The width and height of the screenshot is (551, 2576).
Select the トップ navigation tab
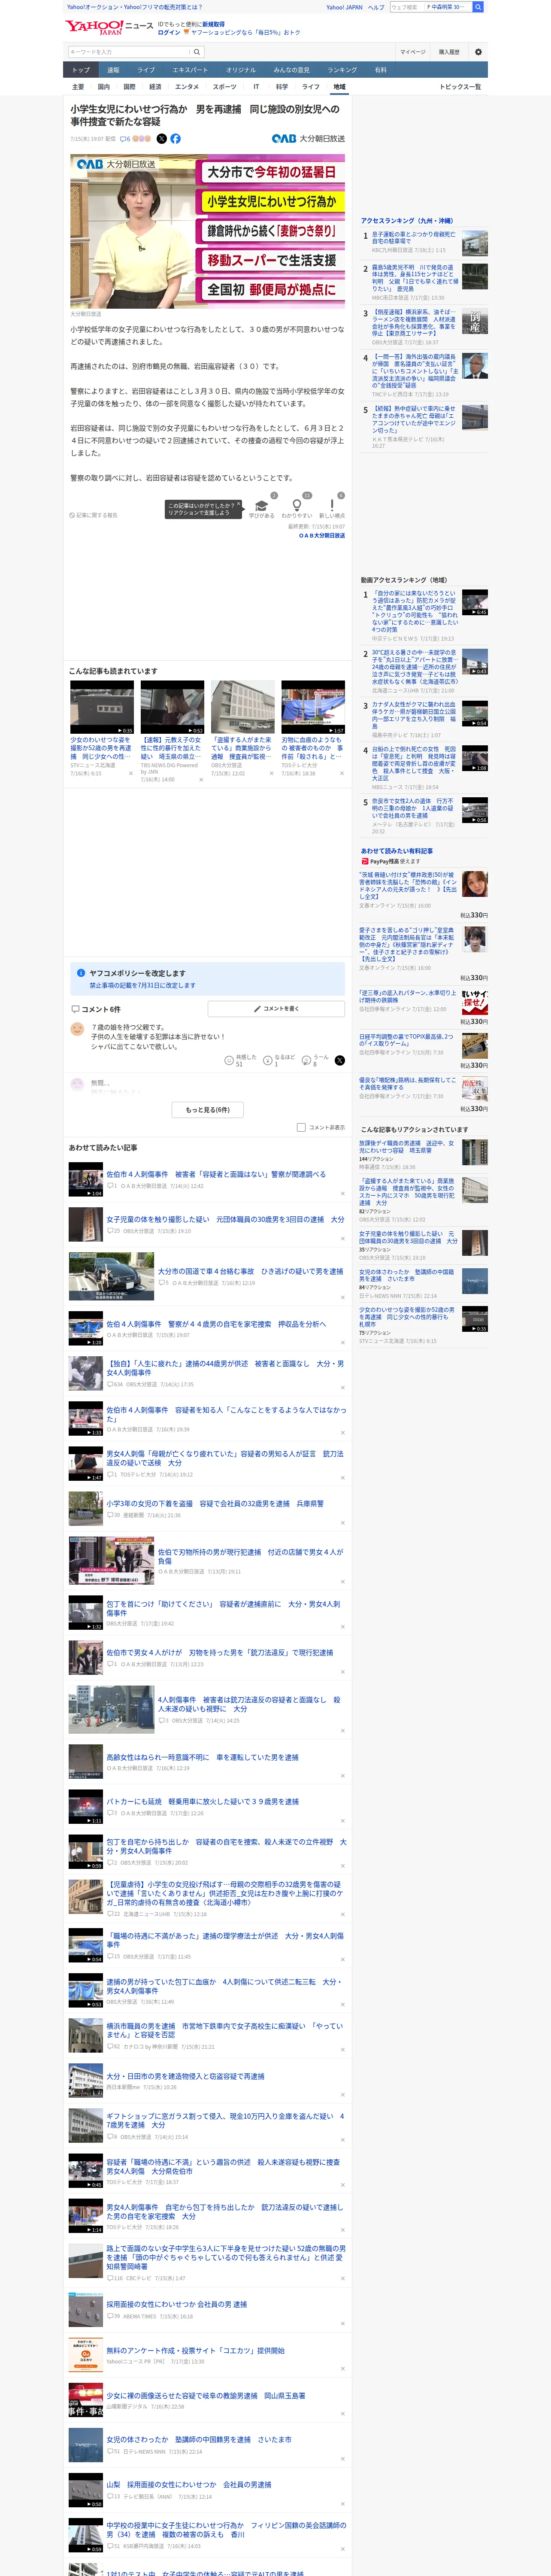[81, 70]
